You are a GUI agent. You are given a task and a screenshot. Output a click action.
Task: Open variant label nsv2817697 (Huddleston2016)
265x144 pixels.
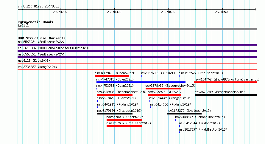203,129
